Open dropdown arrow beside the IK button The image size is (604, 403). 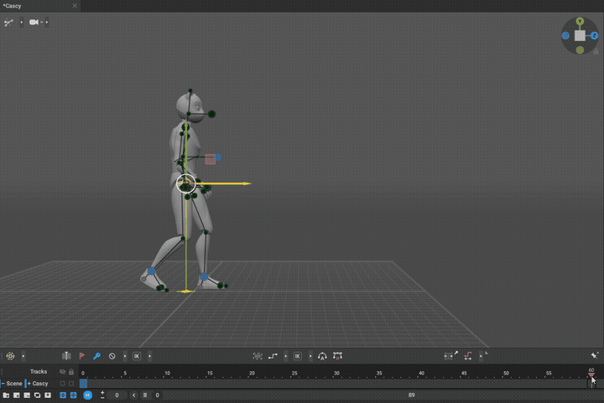(x=150, y=356)
